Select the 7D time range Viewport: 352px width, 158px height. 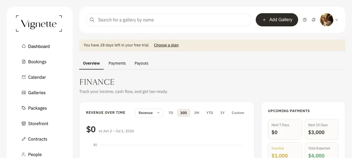tap(171, 113)
